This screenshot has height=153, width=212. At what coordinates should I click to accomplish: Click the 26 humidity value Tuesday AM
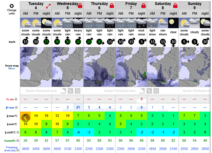coord(25,141)
